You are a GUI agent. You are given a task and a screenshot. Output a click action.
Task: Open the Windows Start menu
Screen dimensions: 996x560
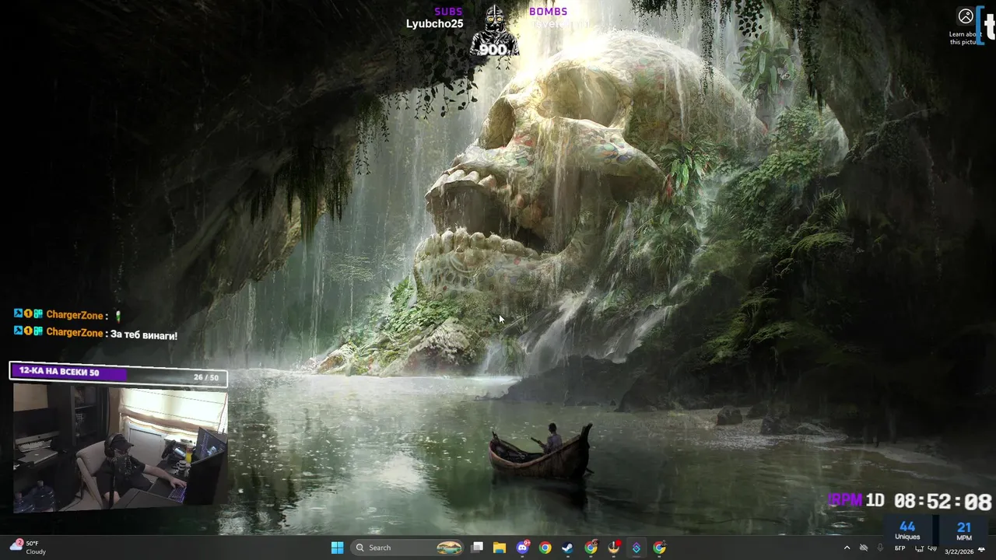pos(337,548)
